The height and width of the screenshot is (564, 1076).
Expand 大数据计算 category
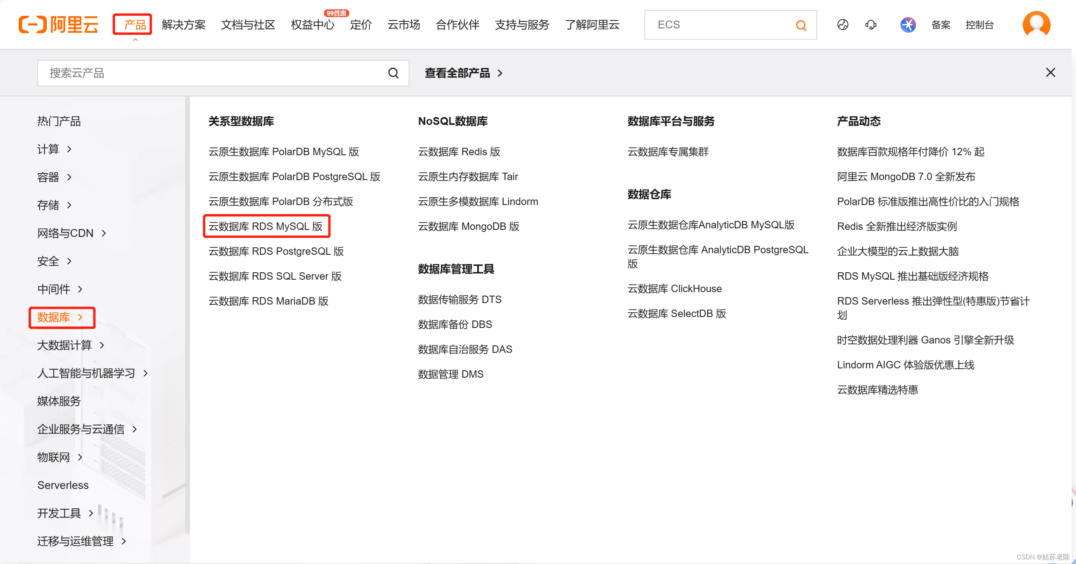[71, 345]
